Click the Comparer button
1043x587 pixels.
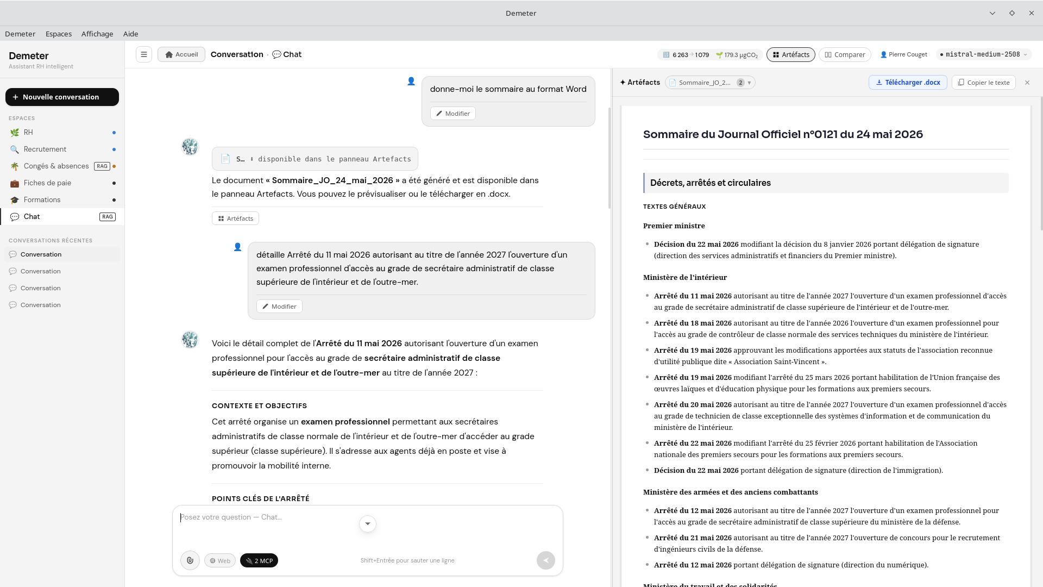coord(845,54)
